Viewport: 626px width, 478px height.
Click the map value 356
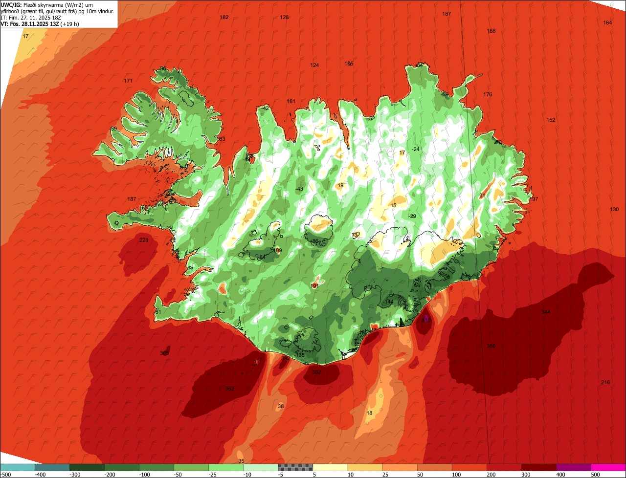[x=491, y=346]
